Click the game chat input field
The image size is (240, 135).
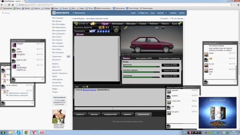click(x=120, y=108)
